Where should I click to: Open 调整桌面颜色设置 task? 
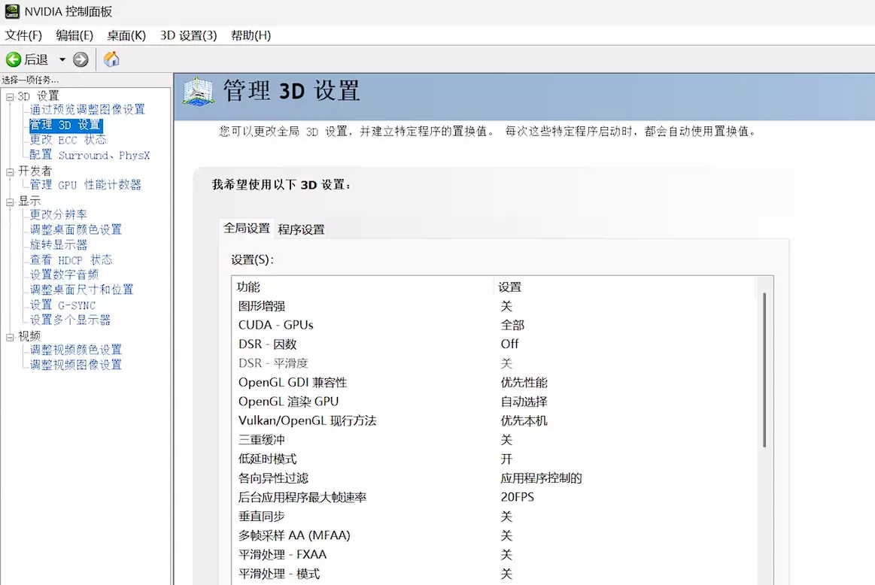(75, 229)
